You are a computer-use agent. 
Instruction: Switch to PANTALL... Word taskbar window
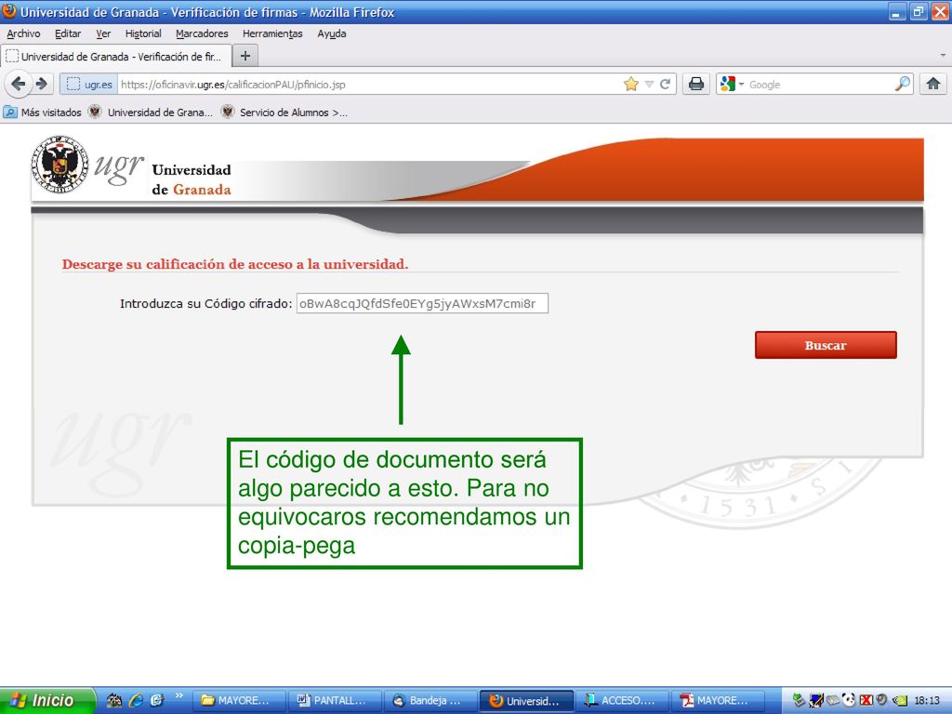[x=335, y=701]
